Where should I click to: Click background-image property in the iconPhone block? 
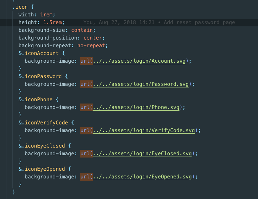click(x=49, y=107)
